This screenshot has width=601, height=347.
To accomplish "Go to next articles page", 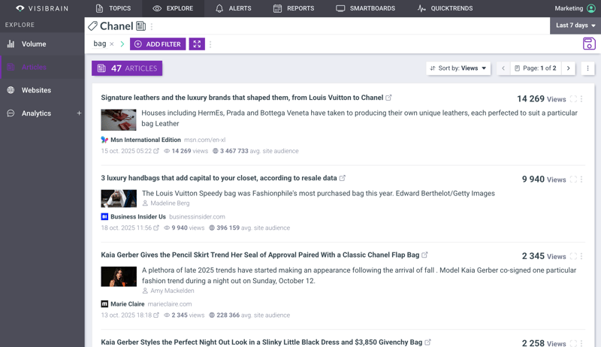I will 568,68.
